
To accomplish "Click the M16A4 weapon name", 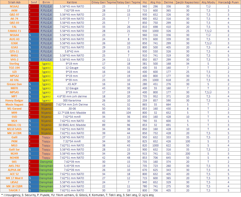I will pyautogui.click(x=14, y=35).
